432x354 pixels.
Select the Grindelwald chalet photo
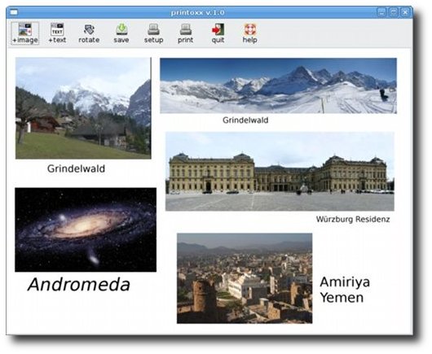click(x=83, y=108)
